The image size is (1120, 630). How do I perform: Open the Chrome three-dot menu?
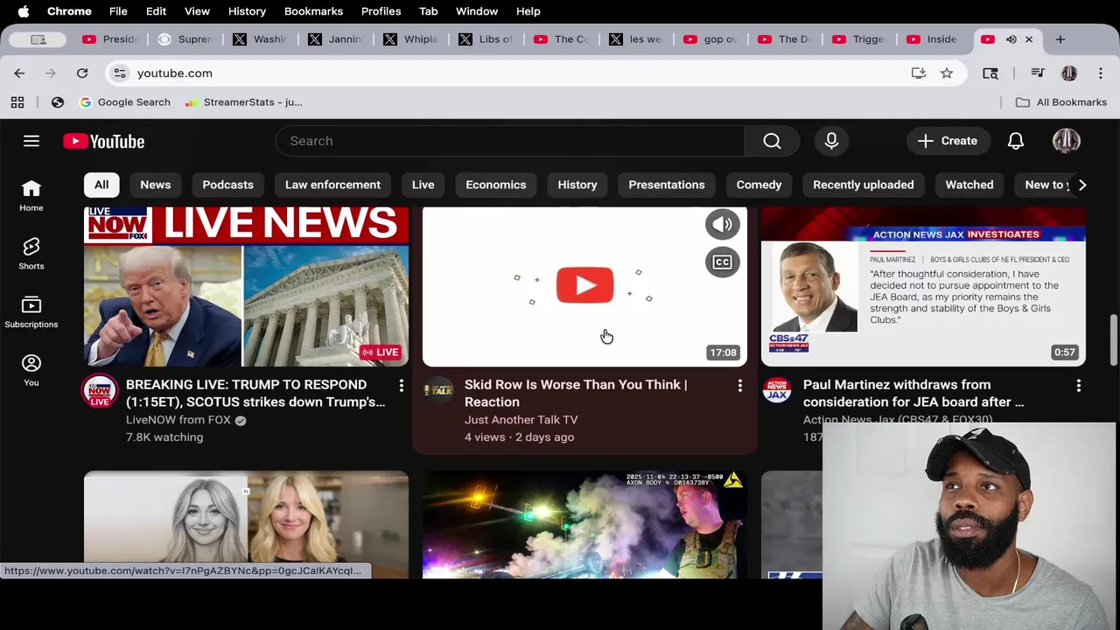click(x=1100, y=73)
